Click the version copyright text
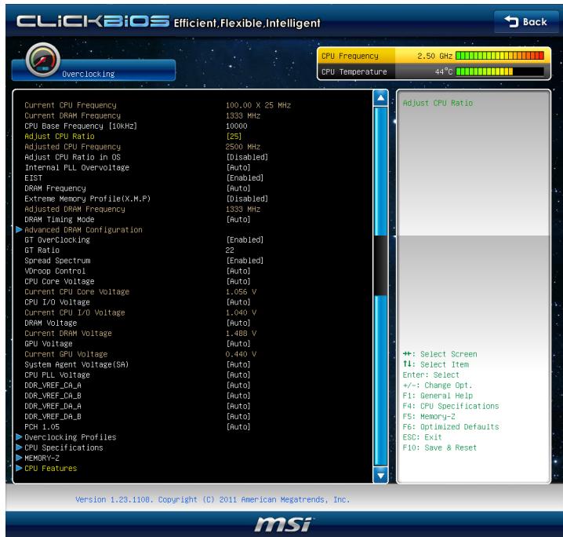Viewport: 563px width, 537px height. pos(212,499)
